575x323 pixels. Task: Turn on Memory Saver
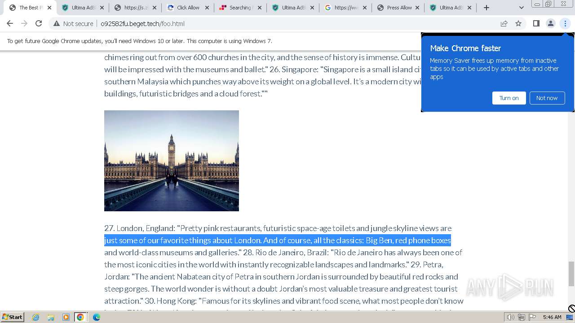509,98
